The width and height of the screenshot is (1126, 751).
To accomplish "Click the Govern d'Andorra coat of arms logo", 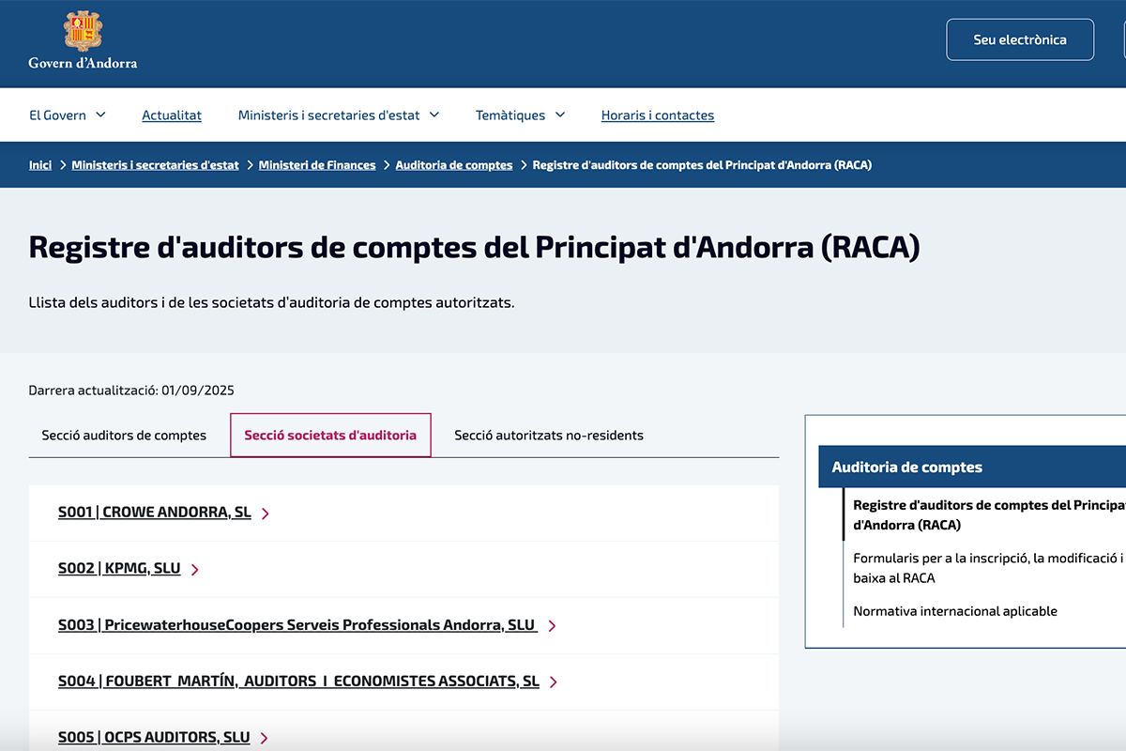I will 83,31.
